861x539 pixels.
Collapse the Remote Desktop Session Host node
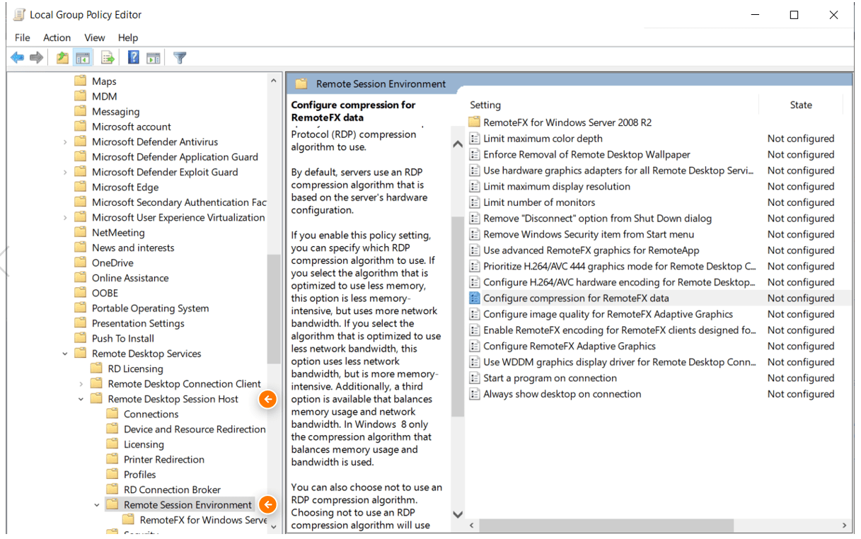(x=81, y=399)
